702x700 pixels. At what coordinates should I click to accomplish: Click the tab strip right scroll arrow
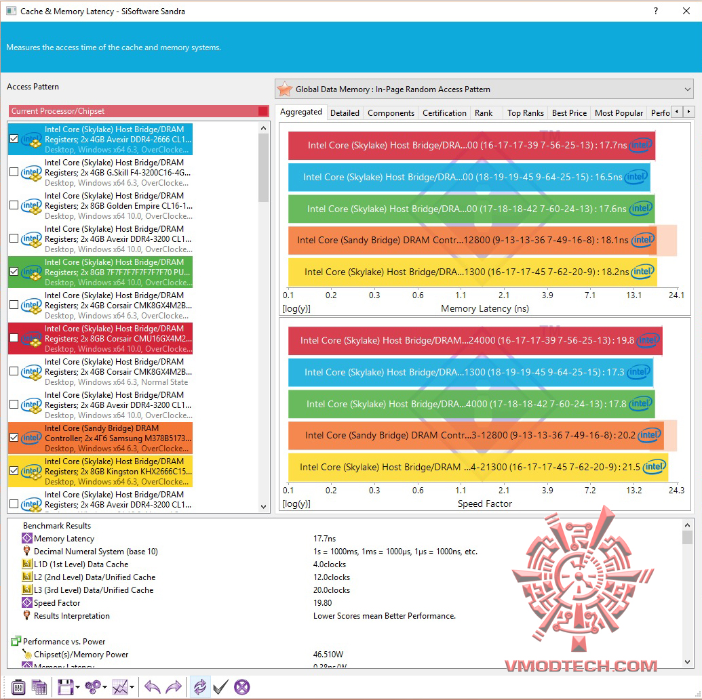pos(688,112)
